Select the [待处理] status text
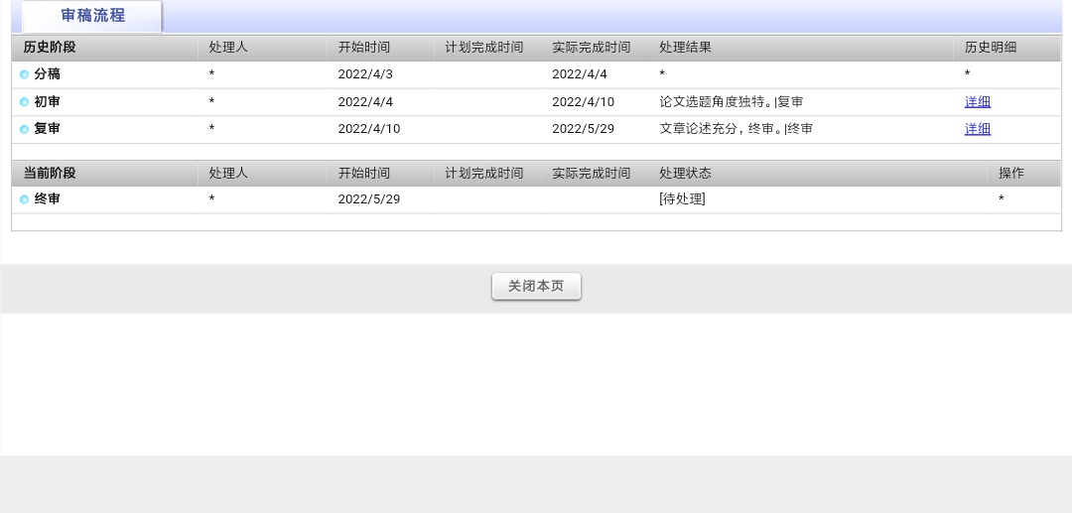The width and height of the screenshot is (1072, 513). (682, 199)
